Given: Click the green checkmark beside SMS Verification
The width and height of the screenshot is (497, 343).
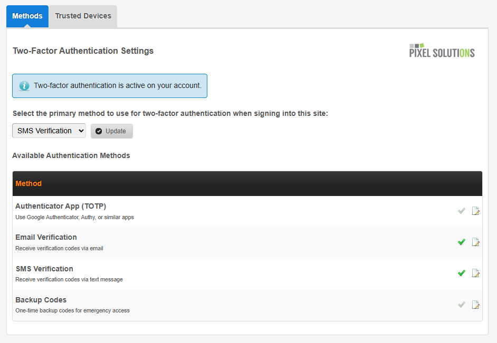Looking at the screenshot, I should (x=461, y=273).
